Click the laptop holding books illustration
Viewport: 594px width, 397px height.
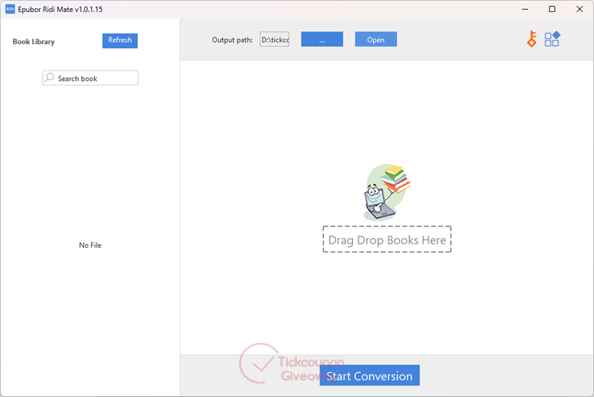pos(387,192)
